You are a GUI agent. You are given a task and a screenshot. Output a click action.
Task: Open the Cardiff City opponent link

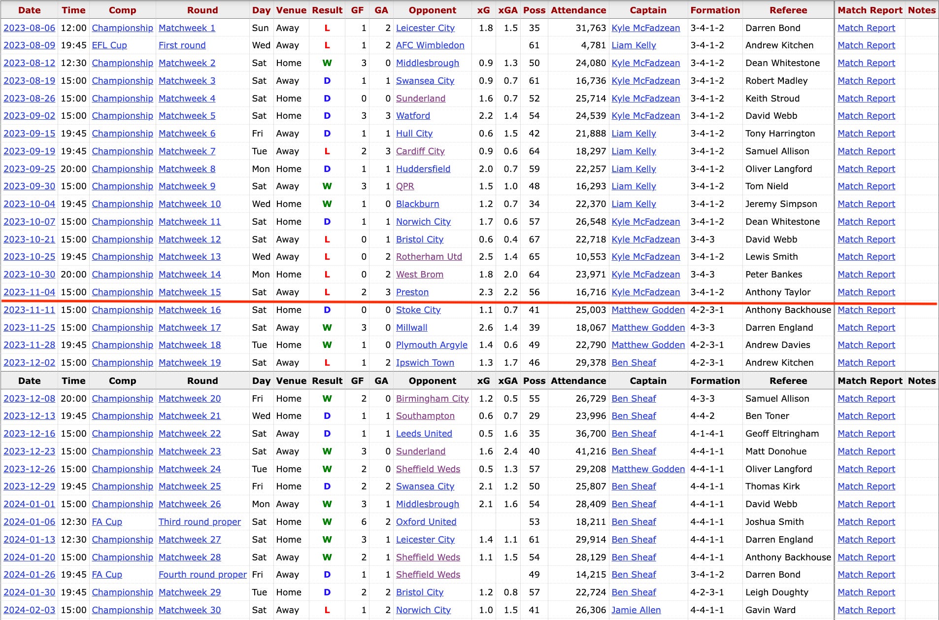tap(420, 151)
